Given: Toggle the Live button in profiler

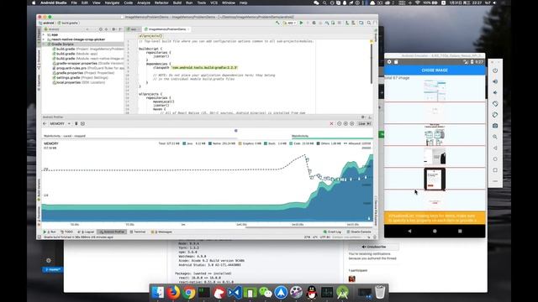Looking at the screenshot, I should pyautogui.click(x=364, y=123).
